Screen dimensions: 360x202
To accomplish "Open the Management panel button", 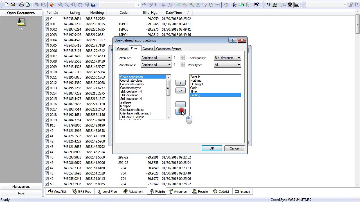I will click(21, 187).
